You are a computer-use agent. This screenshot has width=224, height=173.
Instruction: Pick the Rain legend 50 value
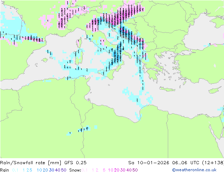click(x=64, y=170)
